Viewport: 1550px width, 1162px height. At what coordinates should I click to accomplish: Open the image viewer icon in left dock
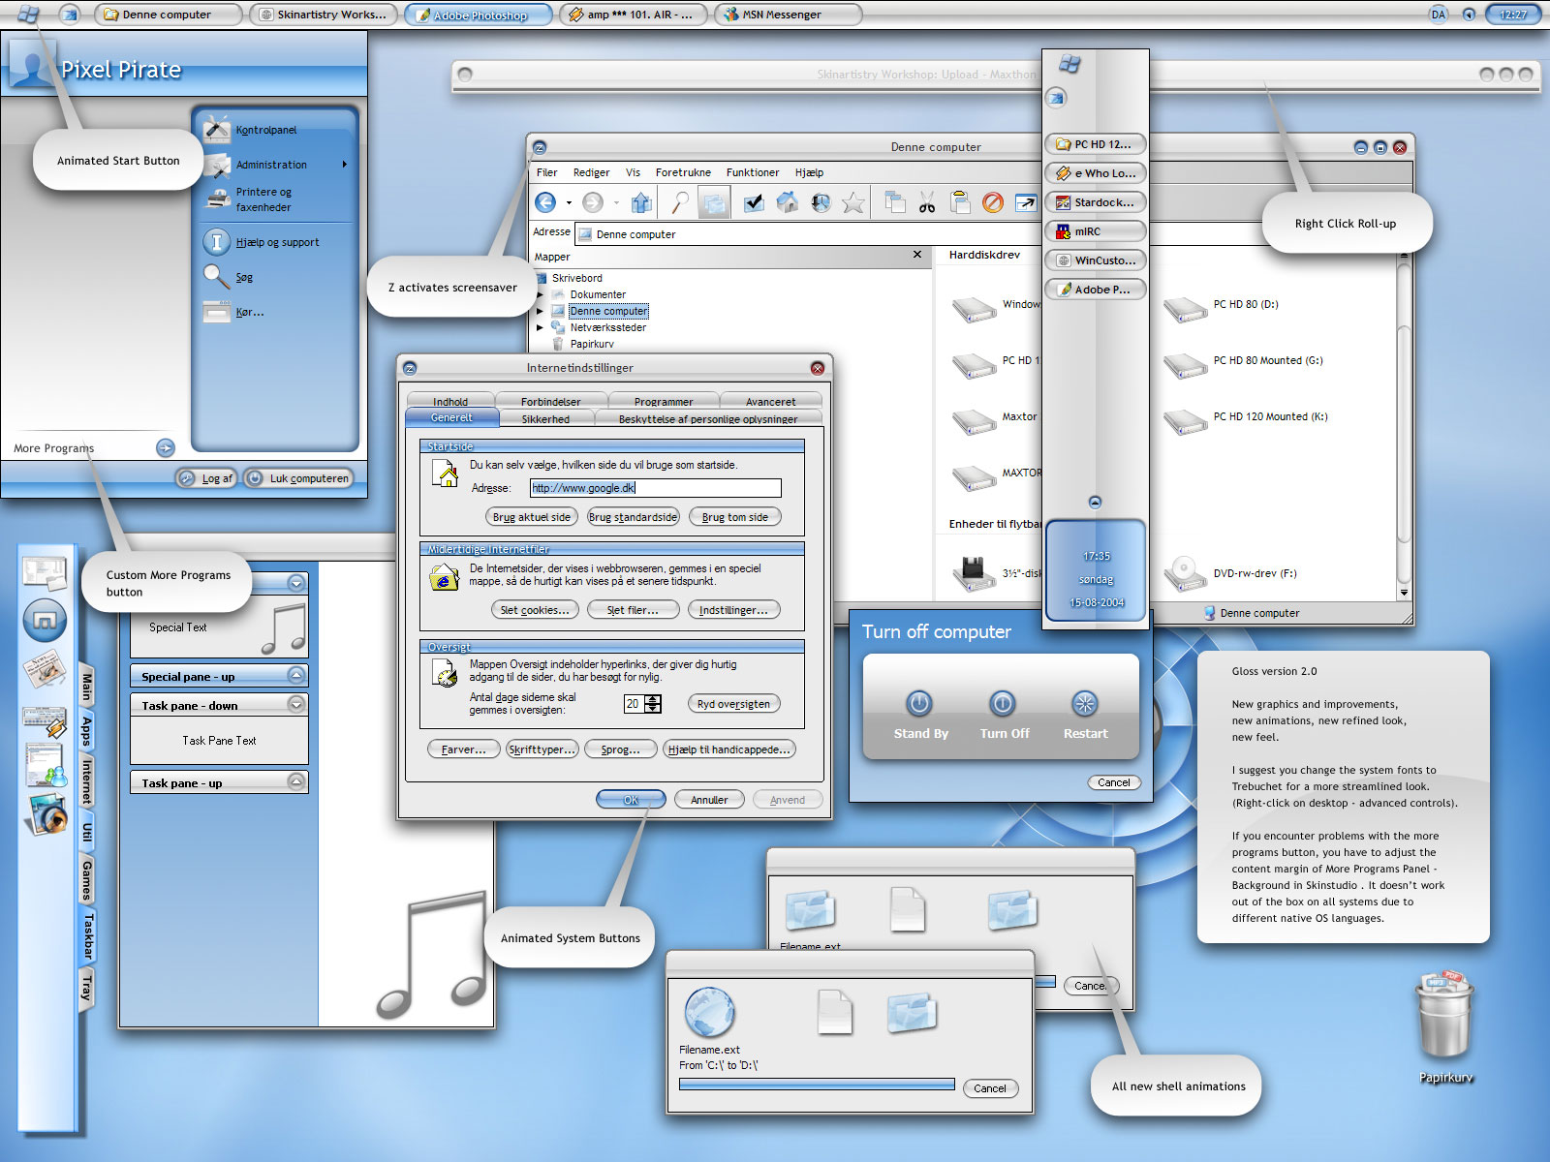coord(46,814)
